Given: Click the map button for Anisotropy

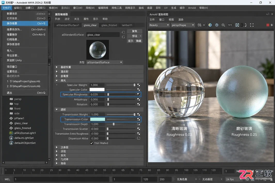Looking at the screenshot, I should click(x=139, y=99).
